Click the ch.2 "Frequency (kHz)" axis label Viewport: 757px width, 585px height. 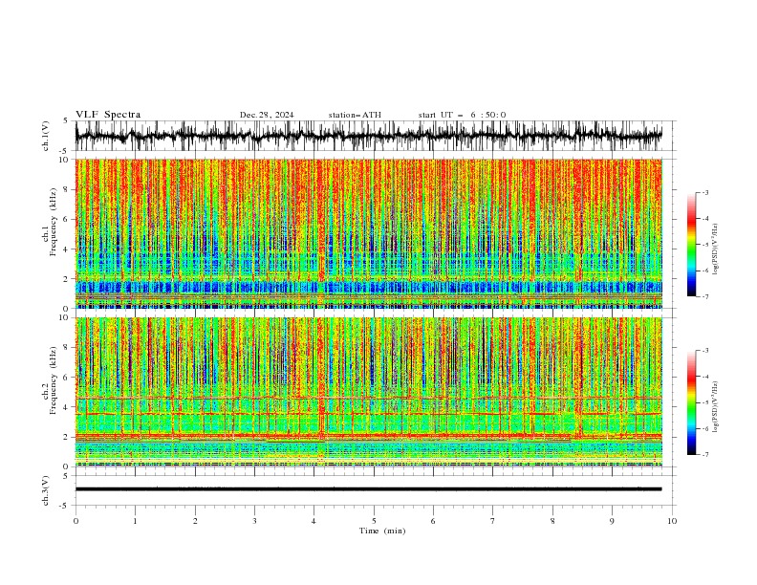pyautogui.click(x=53, y=380)
